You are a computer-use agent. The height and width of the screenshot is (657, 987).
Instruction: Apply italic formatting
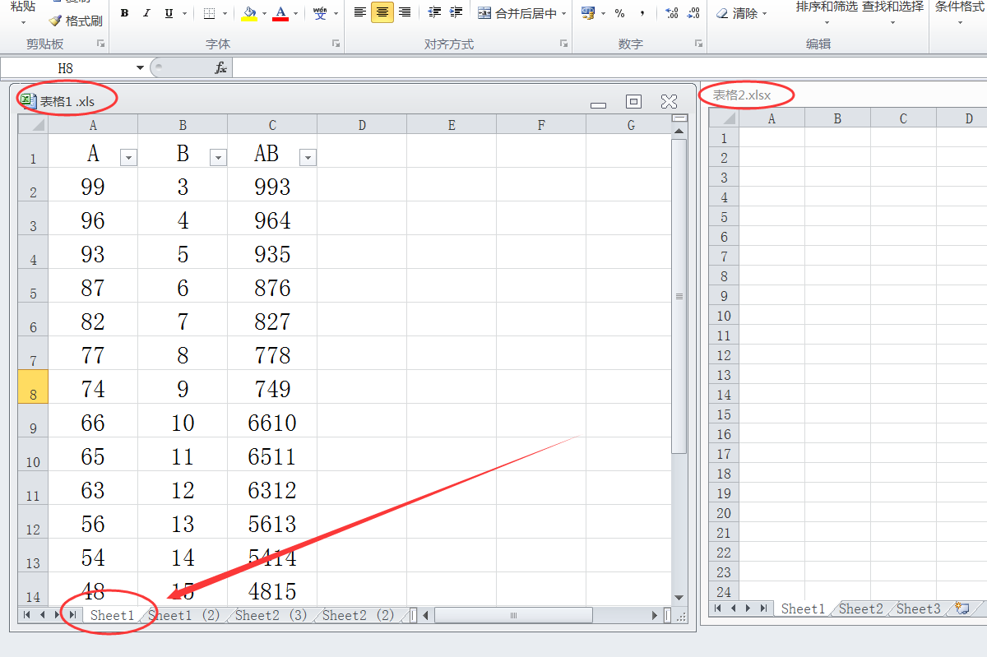point(146,13)
